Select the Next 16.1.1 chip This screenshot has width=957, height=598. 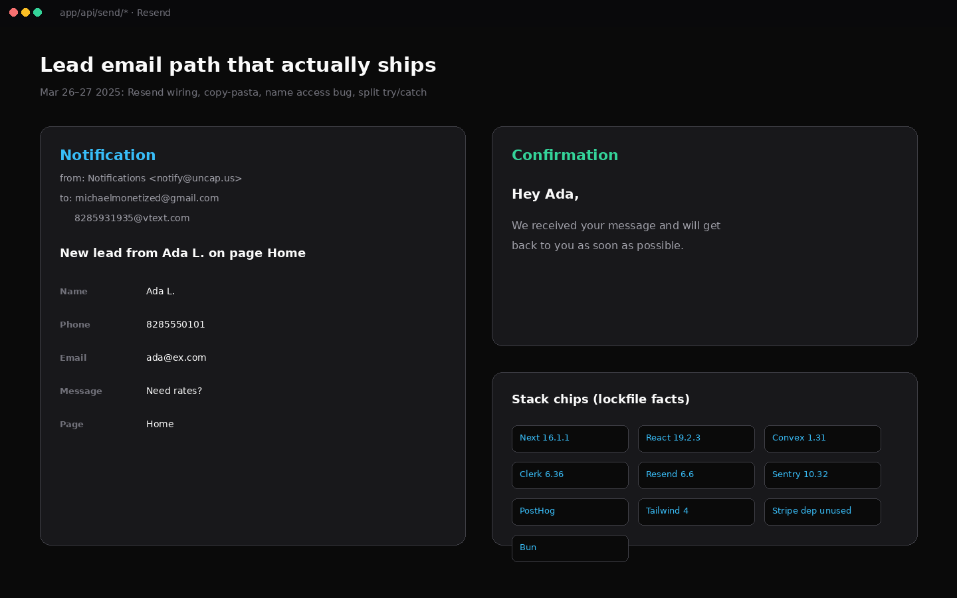tap(570, 439)
